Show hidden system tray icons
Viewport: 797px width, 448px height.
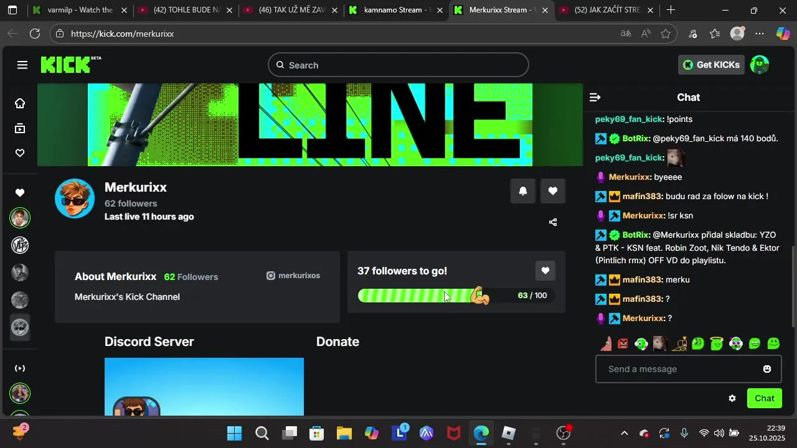625,433
